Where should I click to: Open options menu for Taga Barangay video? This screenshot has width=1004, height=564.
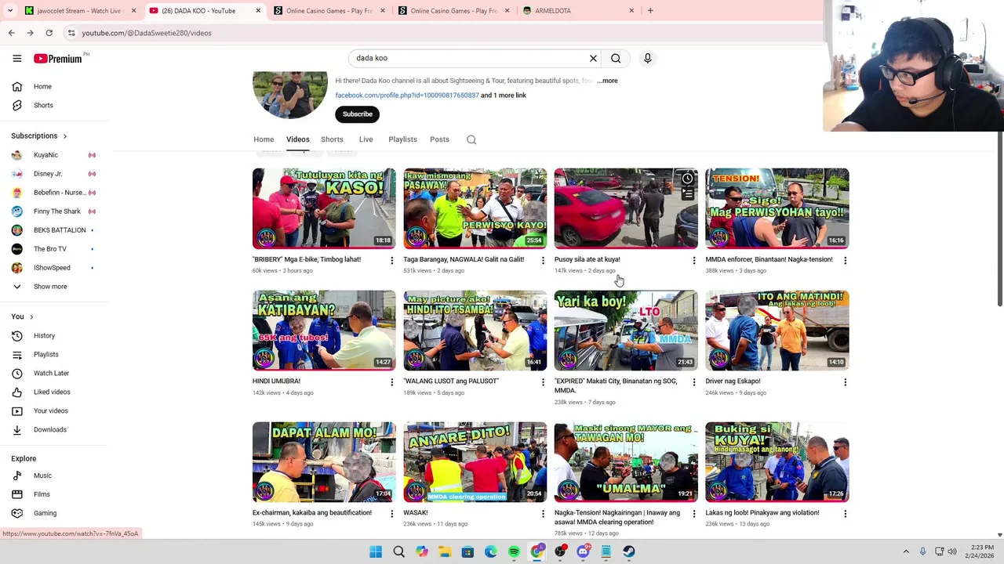(543, 260)
